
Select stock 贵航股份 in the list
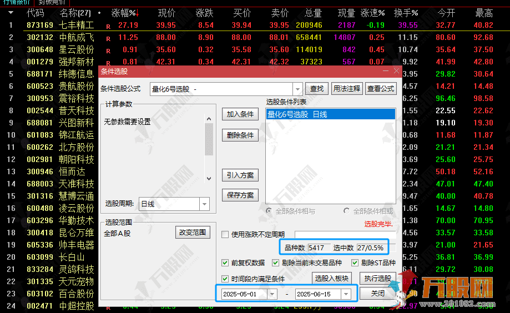(77, 86)
